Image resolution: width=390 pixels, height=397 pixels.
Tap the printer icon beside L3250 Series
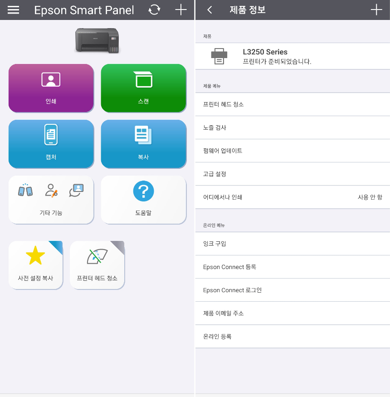click(219, 56)
